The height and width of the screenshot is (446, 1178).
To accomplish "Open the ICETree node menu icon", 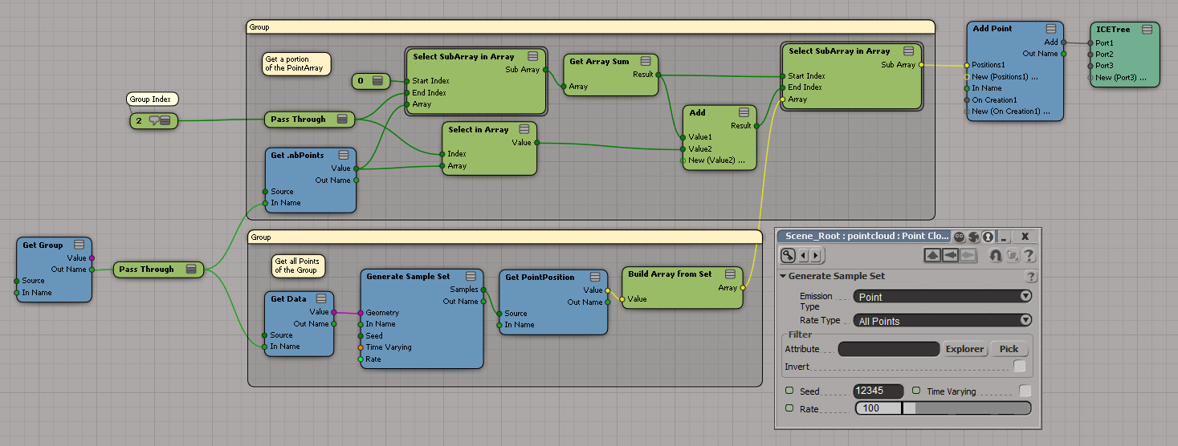I will pos(1147,30).
